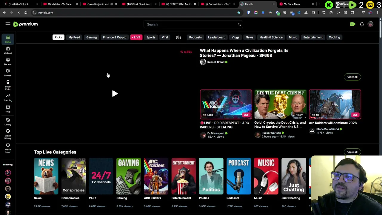
Task: Switch to YouTube Music browser tab
Action: pyautogui.click(x=295, y=4)
